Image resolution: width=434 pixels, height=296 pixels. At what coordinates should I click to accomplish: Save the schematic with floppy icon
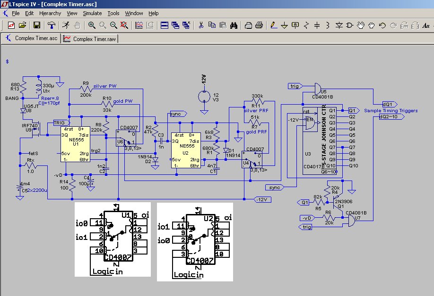[x=37, y=25]
